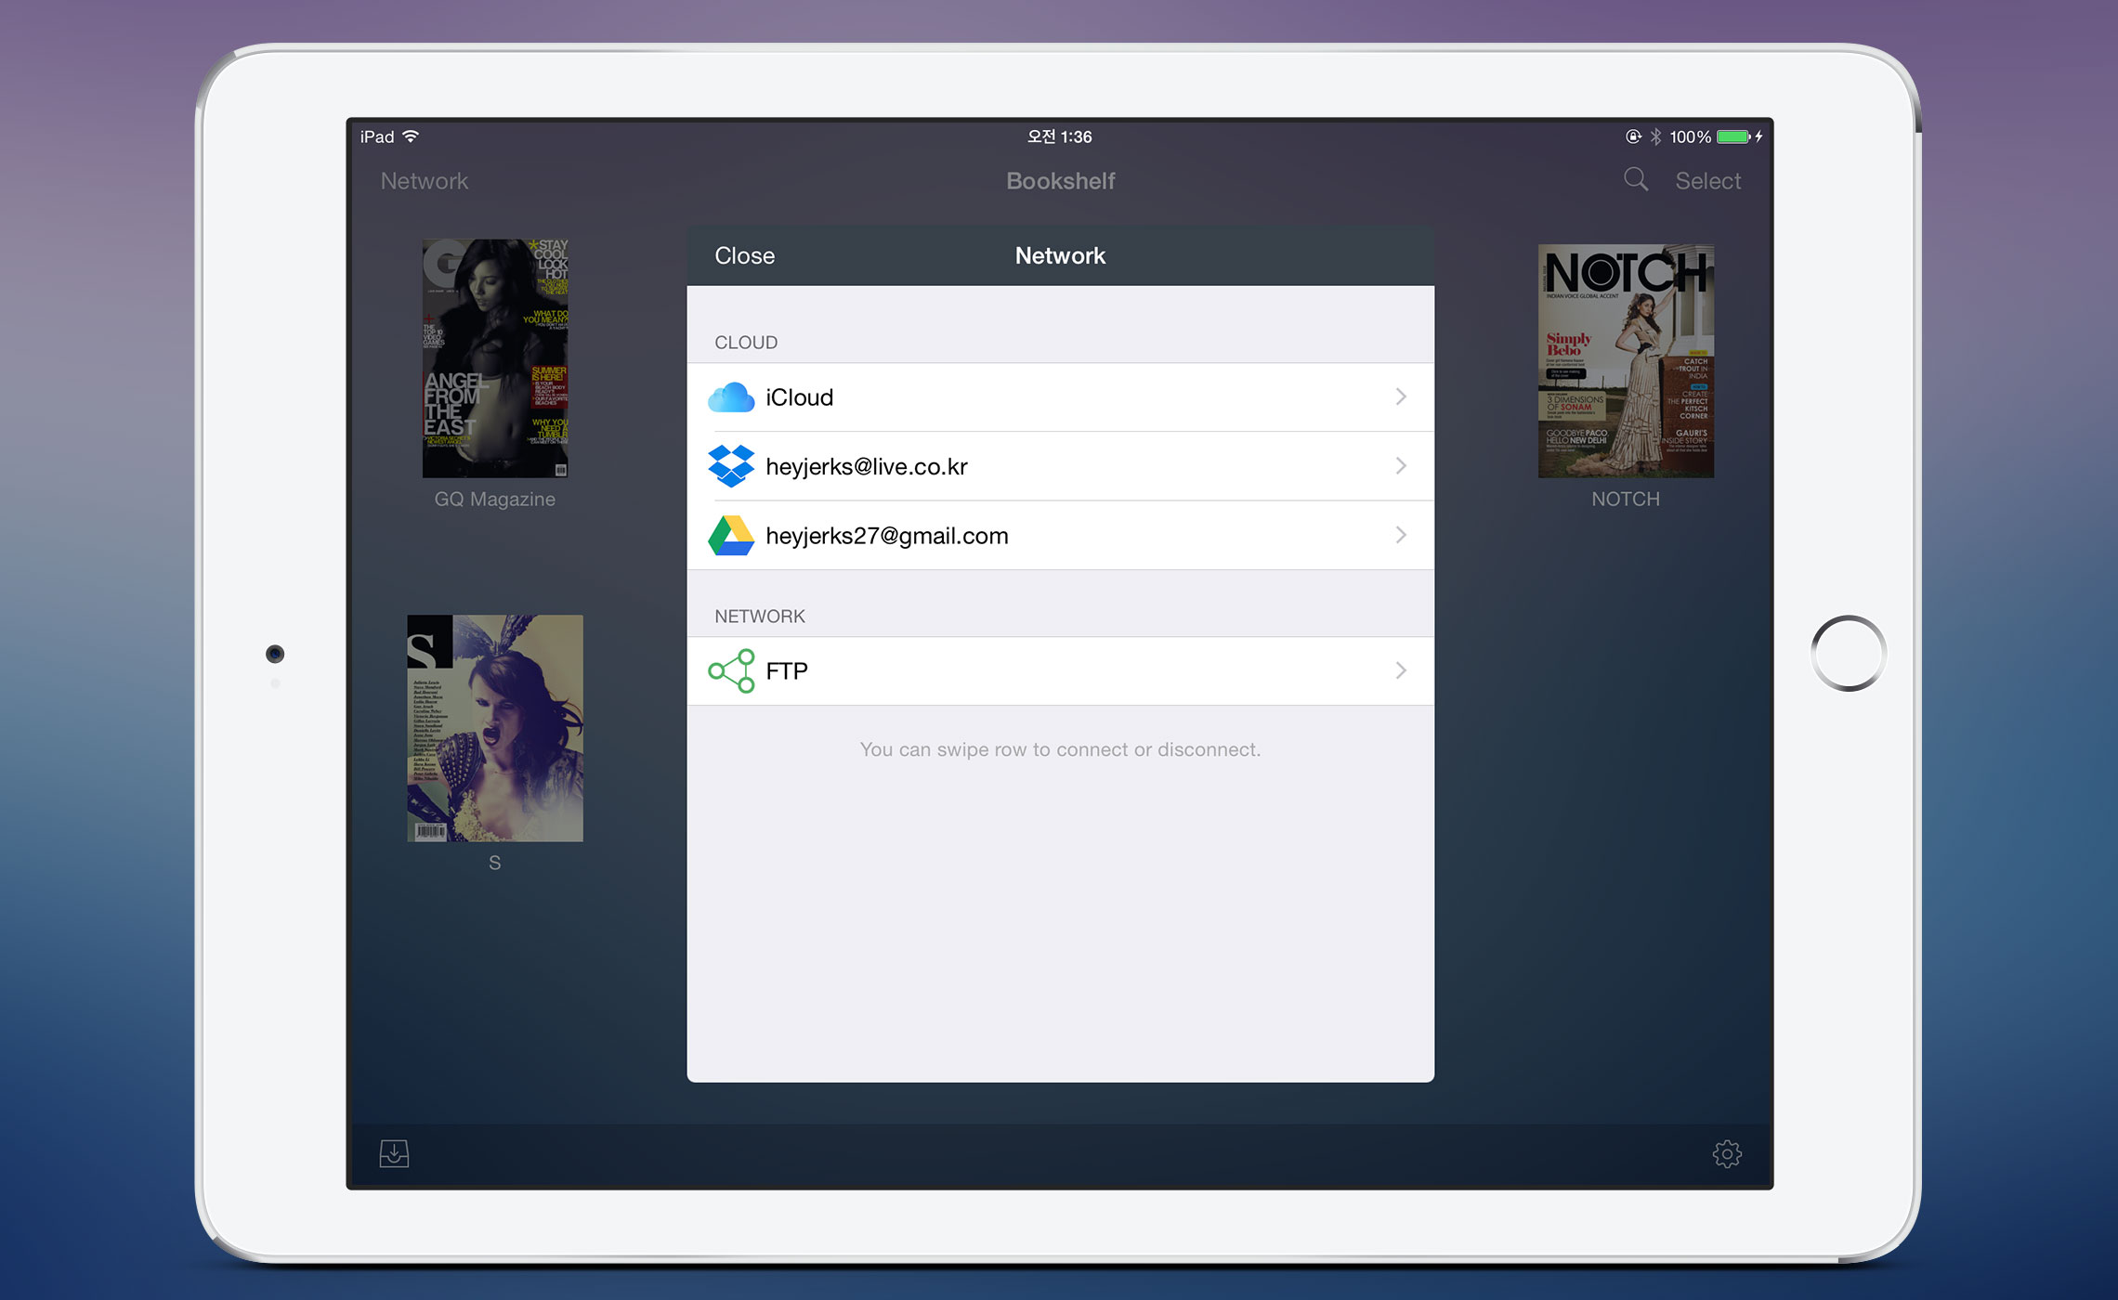Tap Select in the top bar
Image resolution: width=2118 pixels, height=1300 pixels.
tap(1707, 181)
